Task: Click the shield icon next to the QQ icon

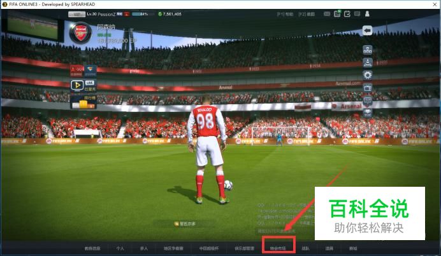Action: point(90,71)
